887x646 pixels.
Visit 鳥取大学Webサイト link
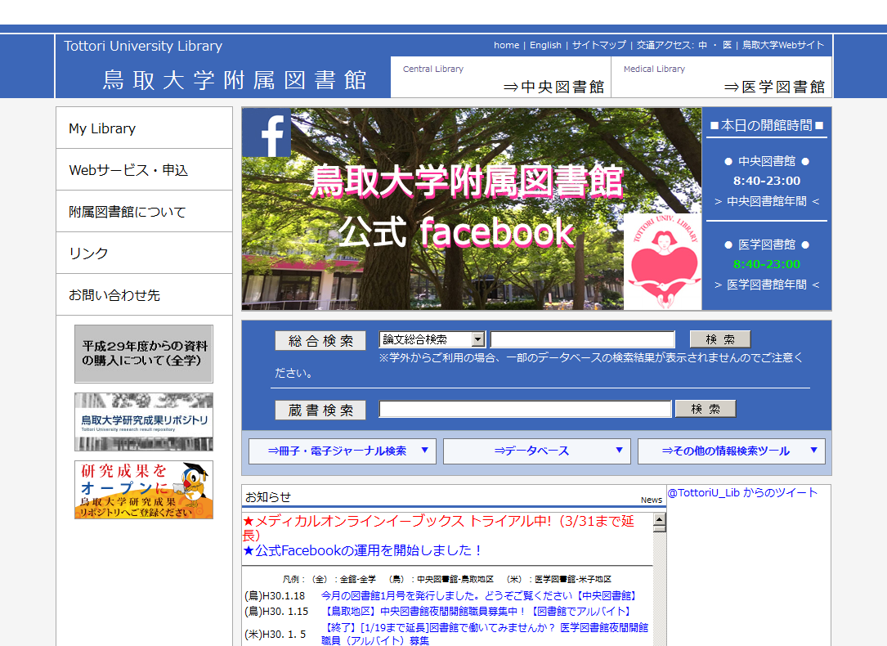click(783, 45)
